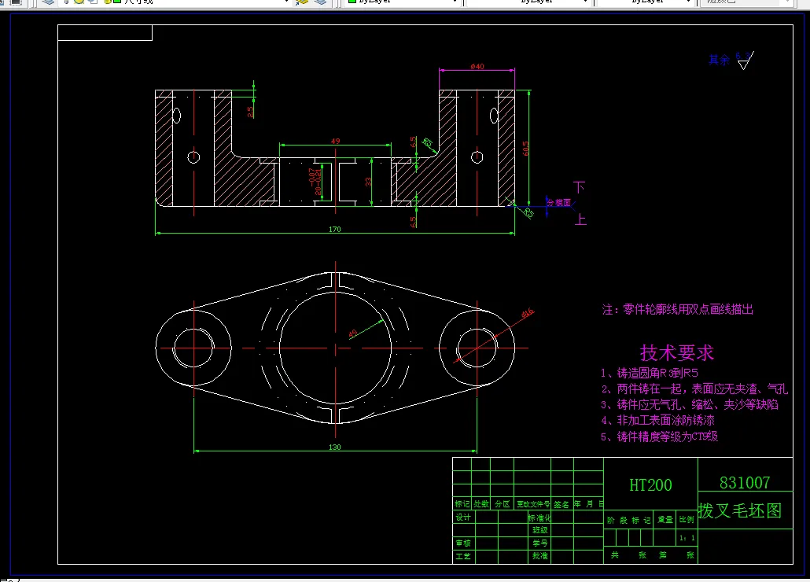The image size is (810, 582).
Task: Select the small circle in right boss section
Action: [477, 157]
